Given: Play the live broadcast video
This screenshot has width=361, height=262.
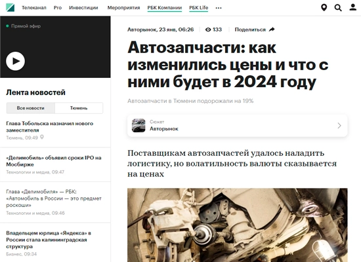Looking at the screenshot, I should click(x=16, y=61).
